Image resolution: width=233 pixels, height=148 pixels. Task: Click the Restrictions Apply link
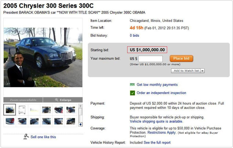(161, 132)
